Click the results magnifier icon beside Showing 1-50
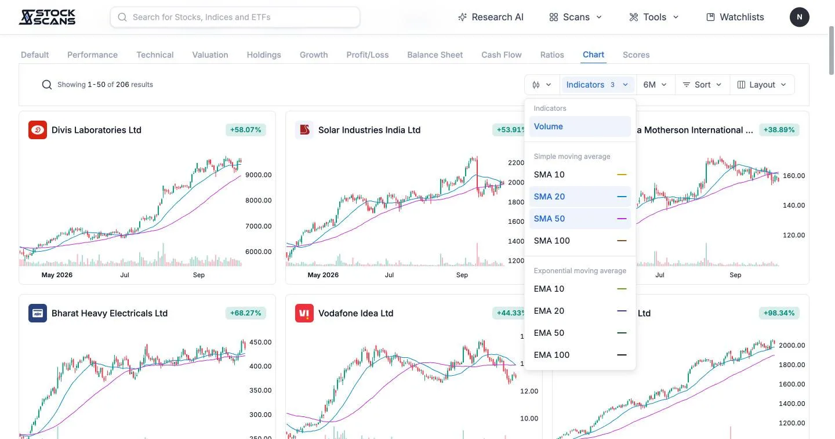 [x=47, y=85]
